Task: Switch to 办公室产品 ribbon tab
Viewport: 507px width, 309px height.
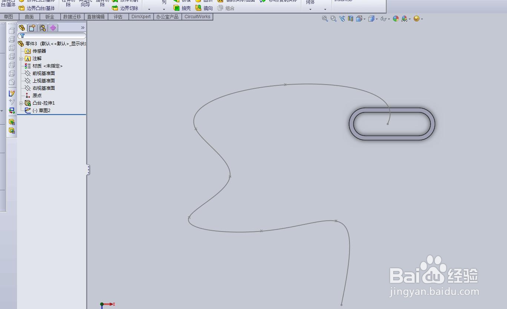Action: coord(167,17)
